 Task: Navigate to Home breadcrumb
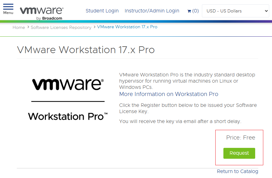click(x=19, y=27)
